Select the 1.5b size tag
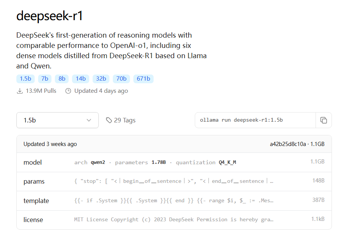Screen dimensions: 343x238 tap(26, 79)
